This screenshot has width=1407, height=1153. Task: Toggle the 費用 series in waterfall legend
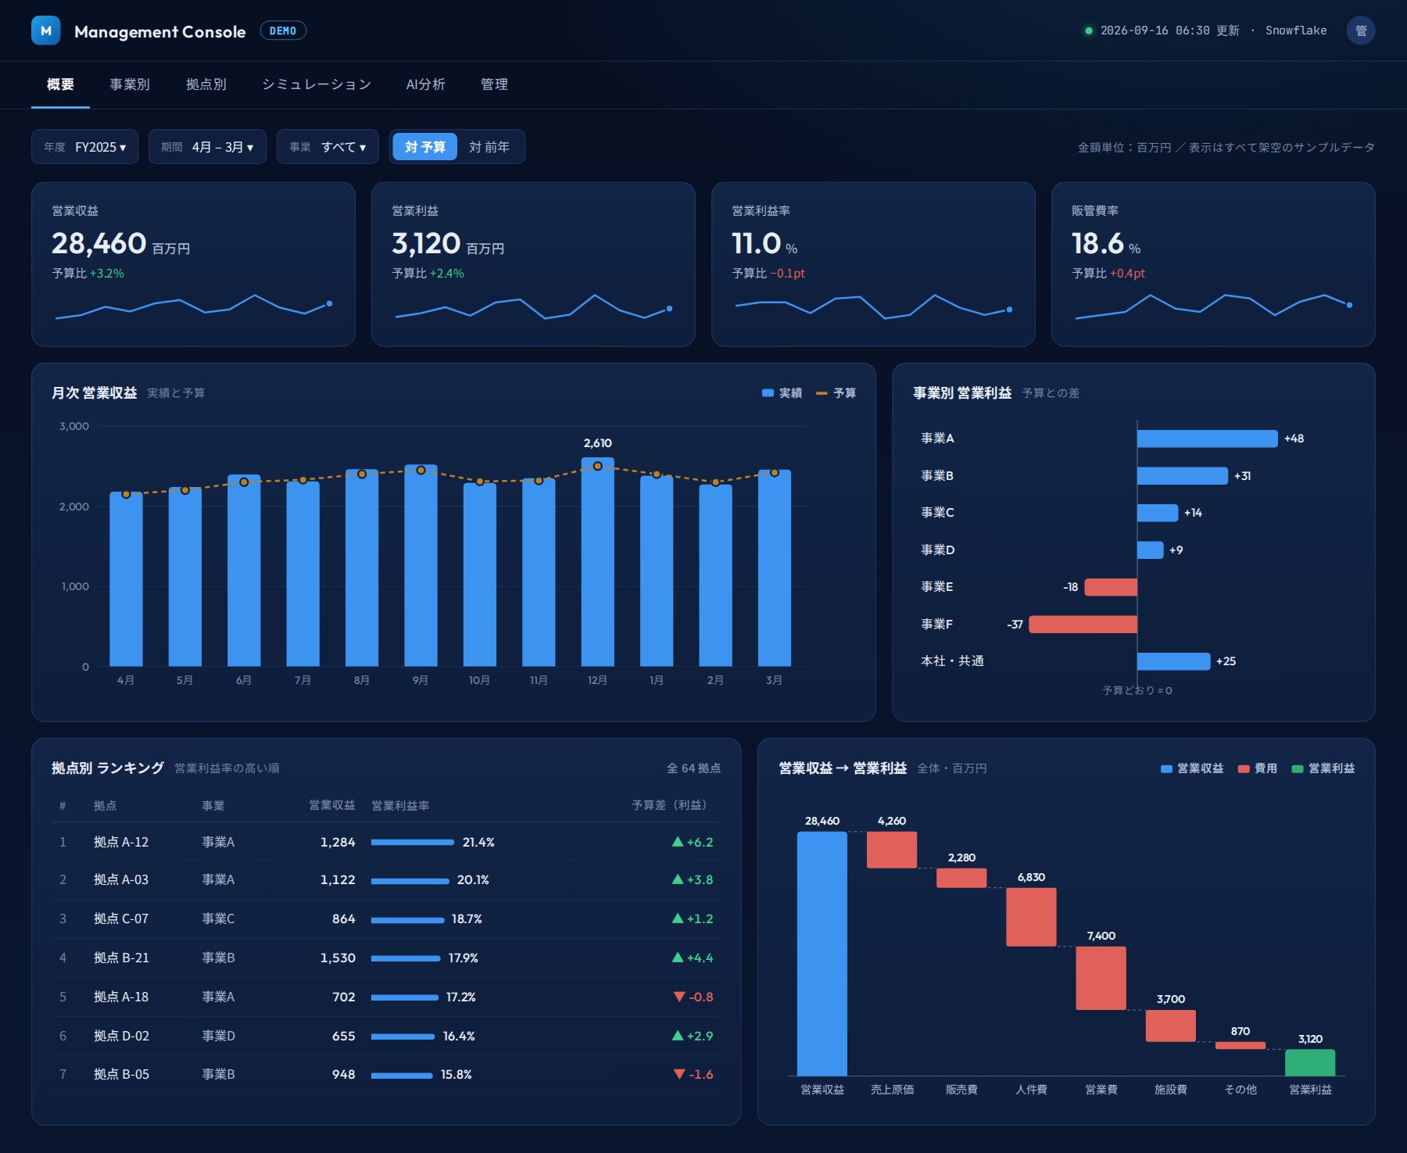coord(1258,768)
